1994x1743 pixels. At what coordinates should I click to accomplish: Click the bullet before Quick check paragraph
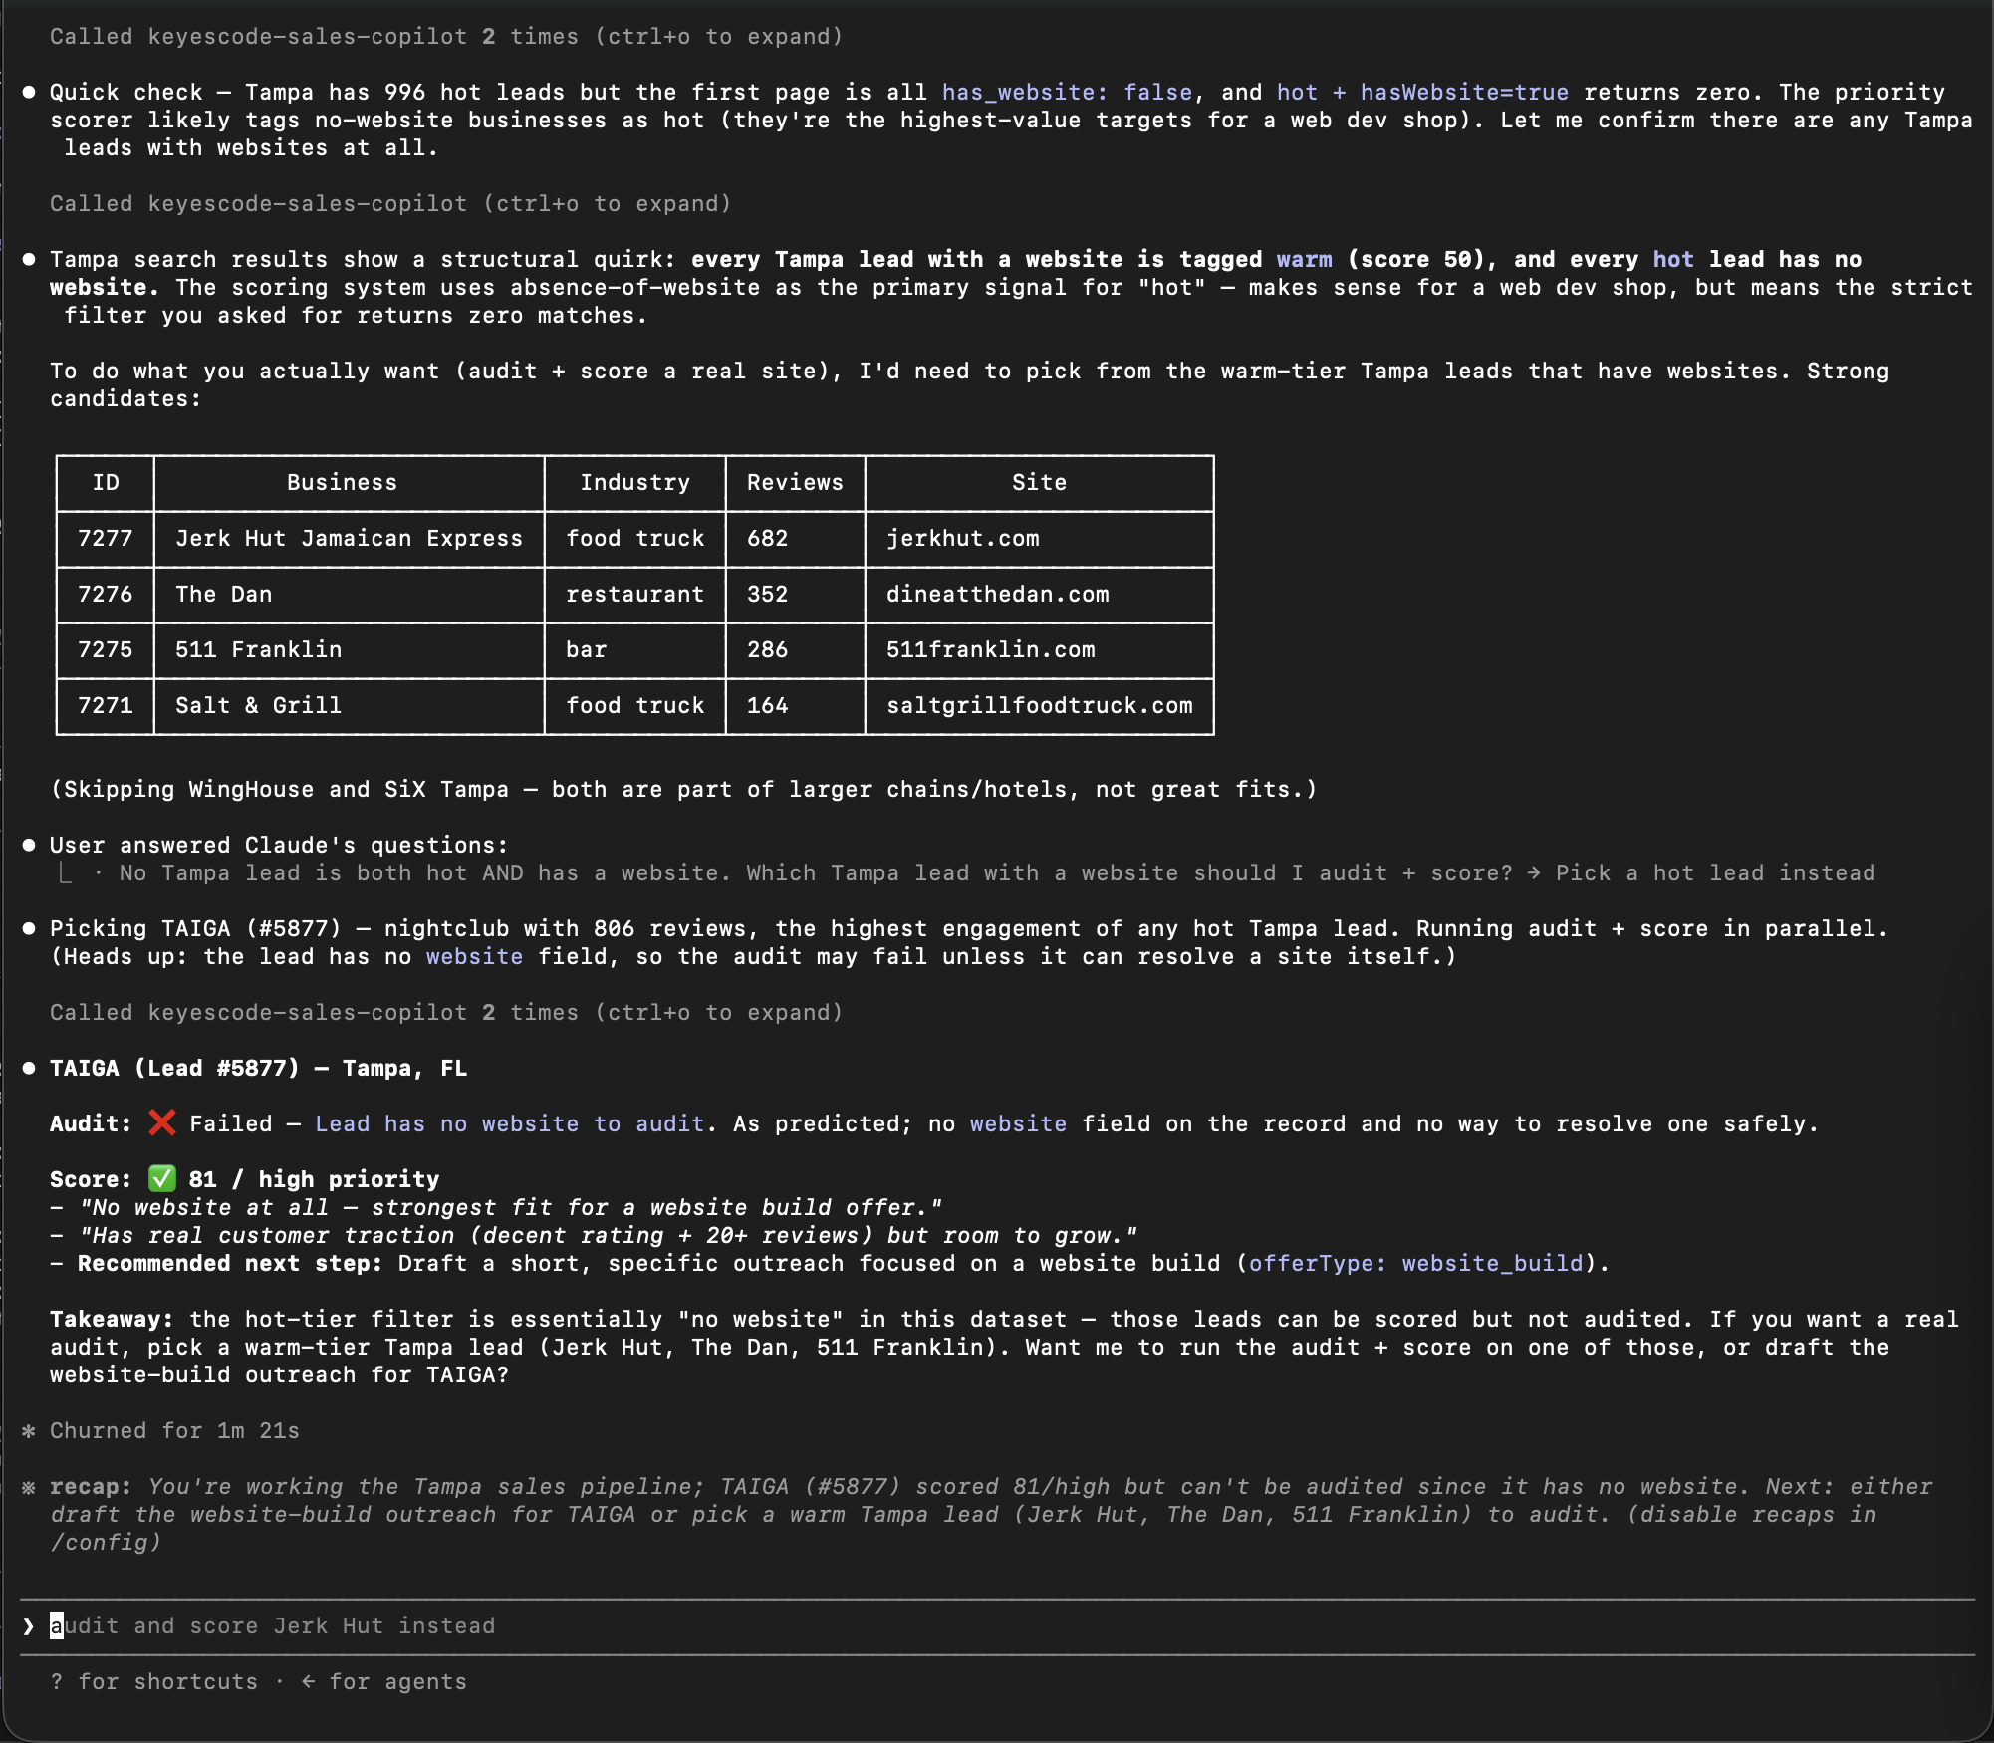29,93
